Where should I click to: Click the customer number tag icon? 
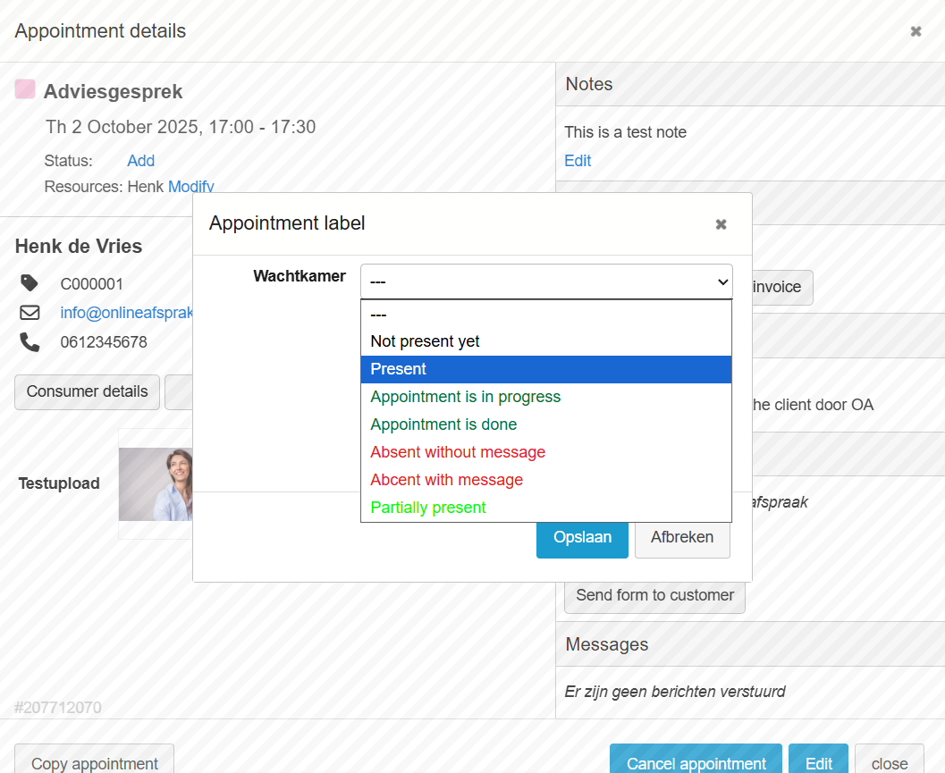(30, 283)
